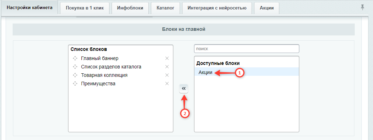Open the Интеграция с нейросетью tab
The height and width of the screenshot is (140, 373).
(217, 8)
